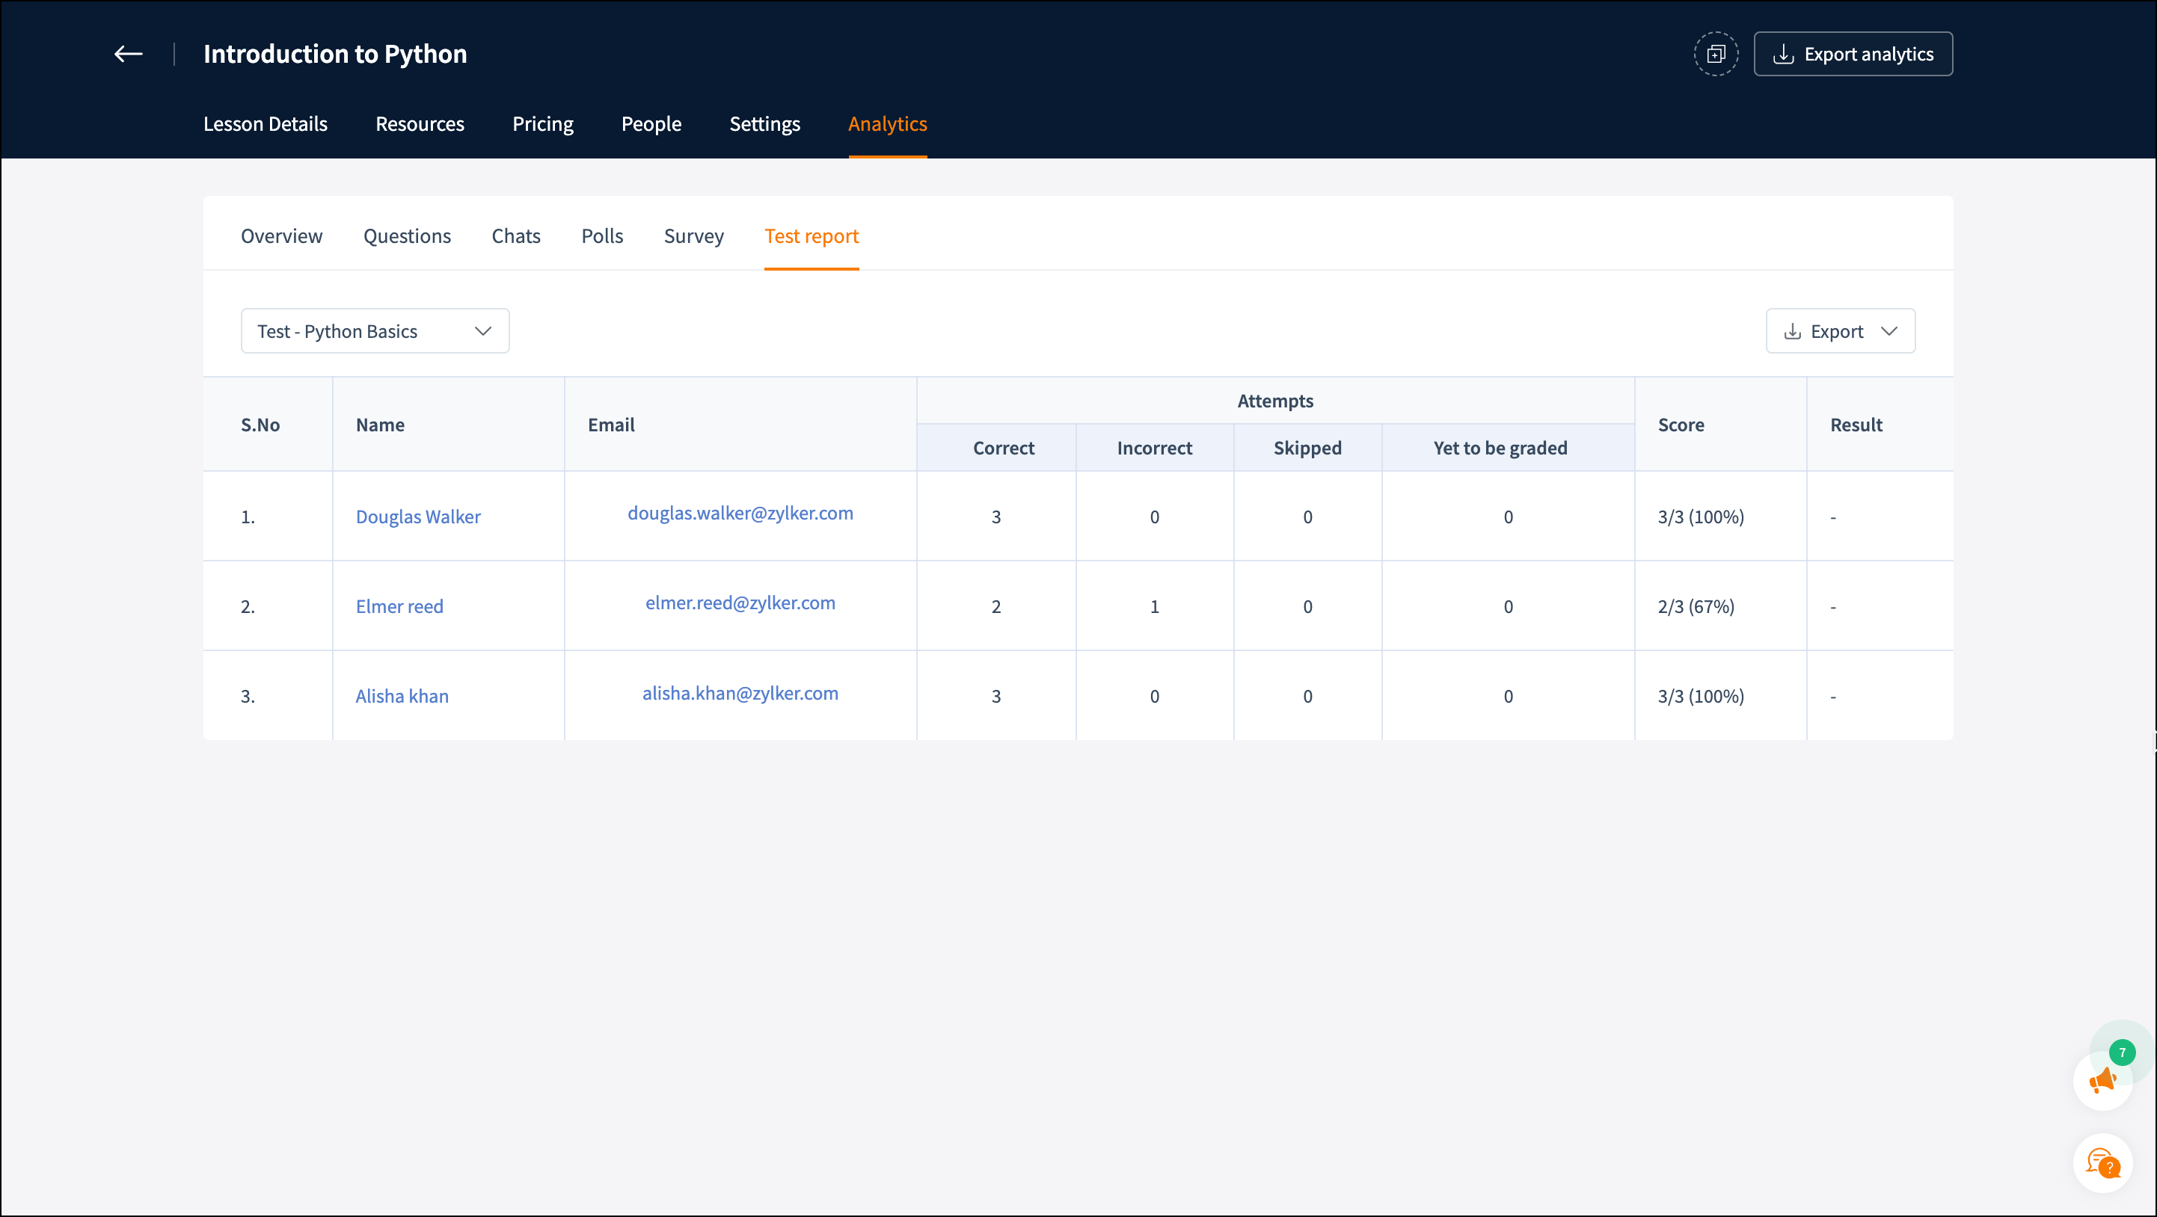This screenshot has height=1217, width=2157.
Task: Open the Survey tab
Action: (693, 236)
